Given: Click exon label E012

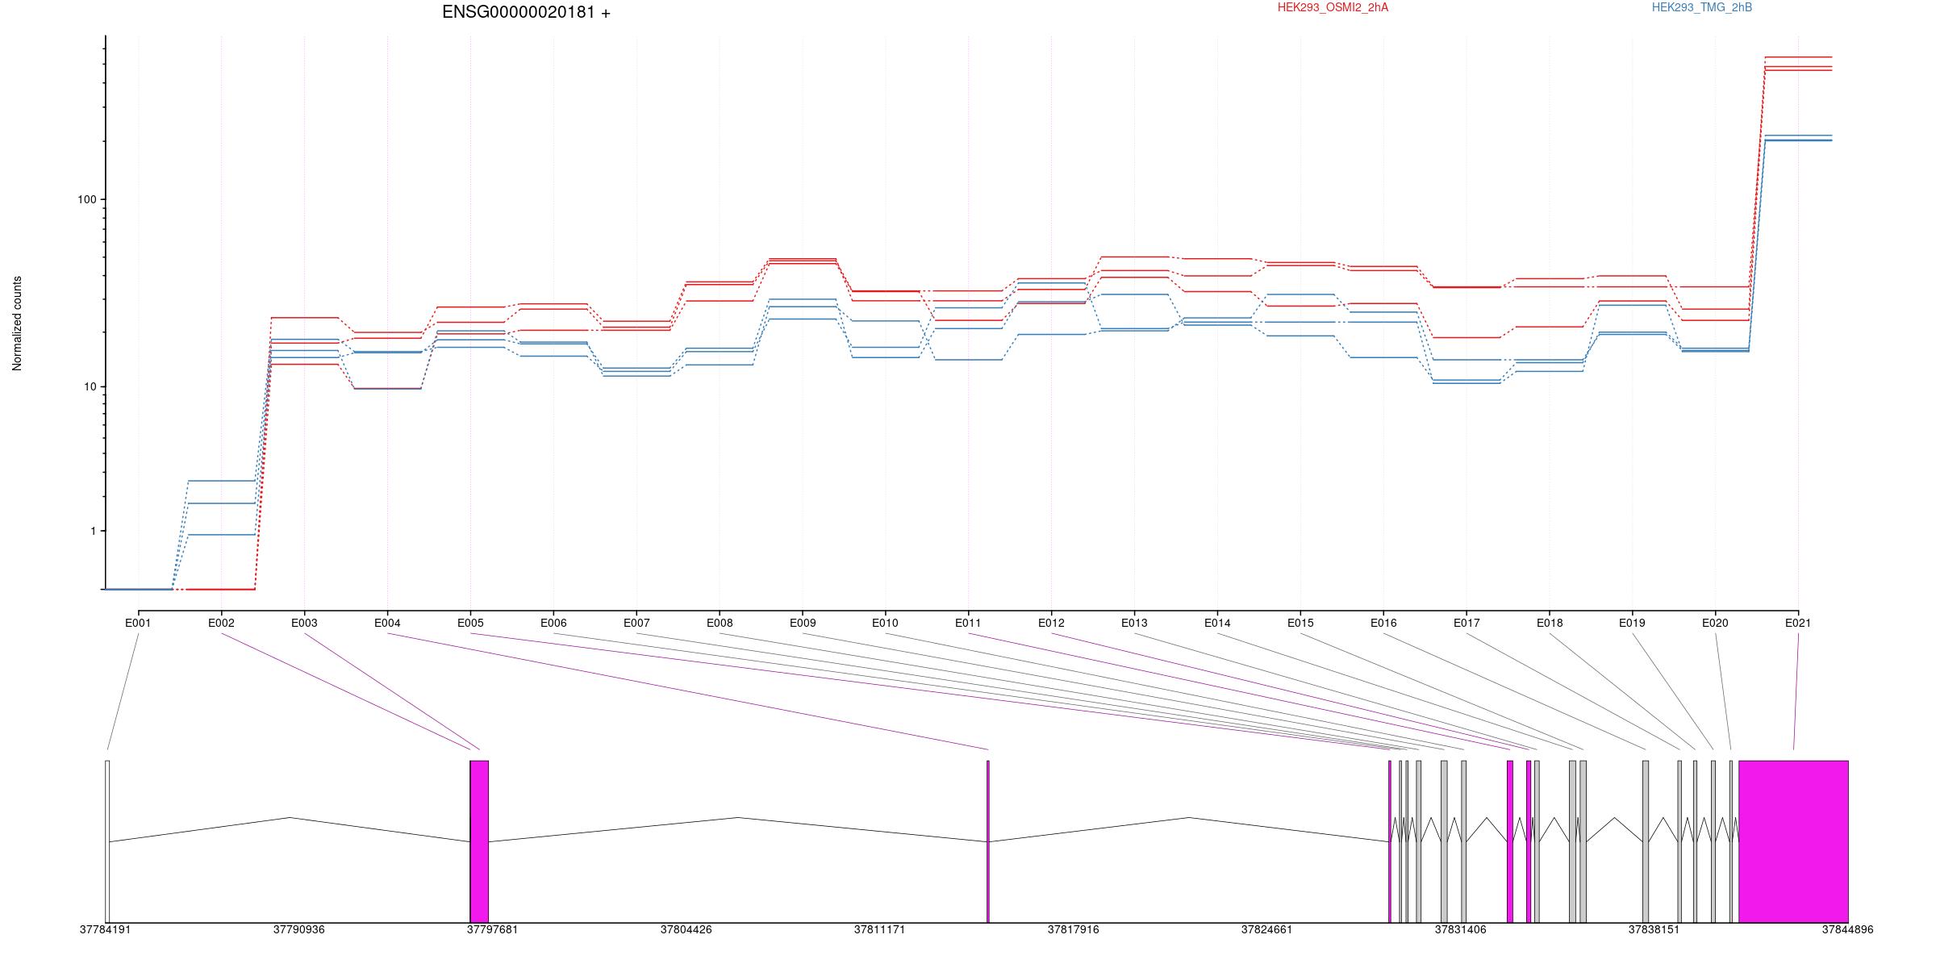Looking at the screenshot, I should 1051,623.
